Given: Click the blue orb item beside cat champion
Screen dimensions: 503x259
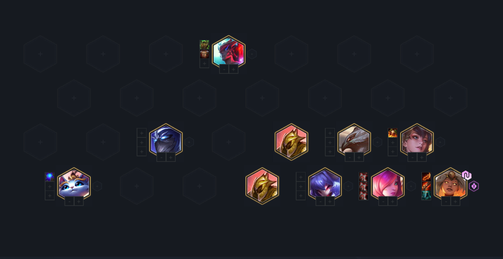Looking at the screenshot, I should [50, 177].
